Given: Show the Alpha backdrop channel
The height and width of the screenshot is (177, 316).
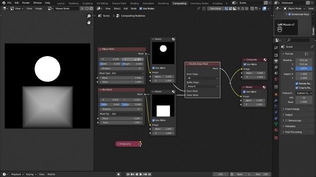Looking at the screenshot, I should coord(235,9).
